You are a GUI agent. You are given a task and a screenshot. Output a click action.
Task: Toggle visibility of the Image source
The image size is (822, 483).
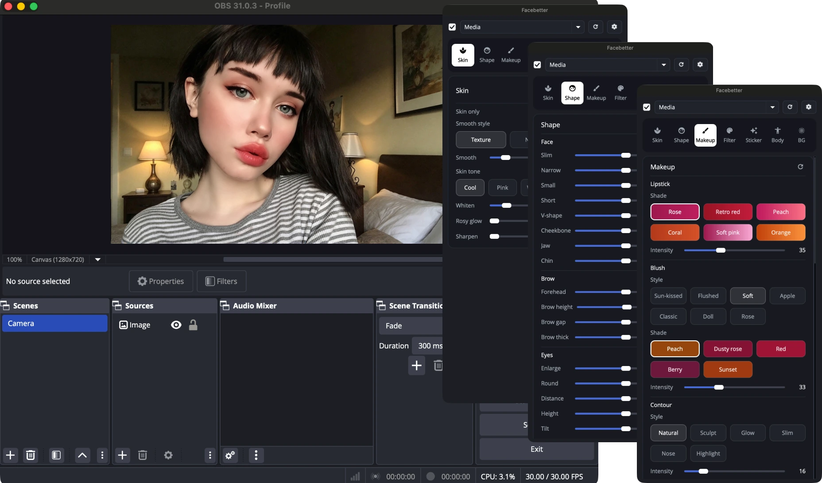(176, 325)
